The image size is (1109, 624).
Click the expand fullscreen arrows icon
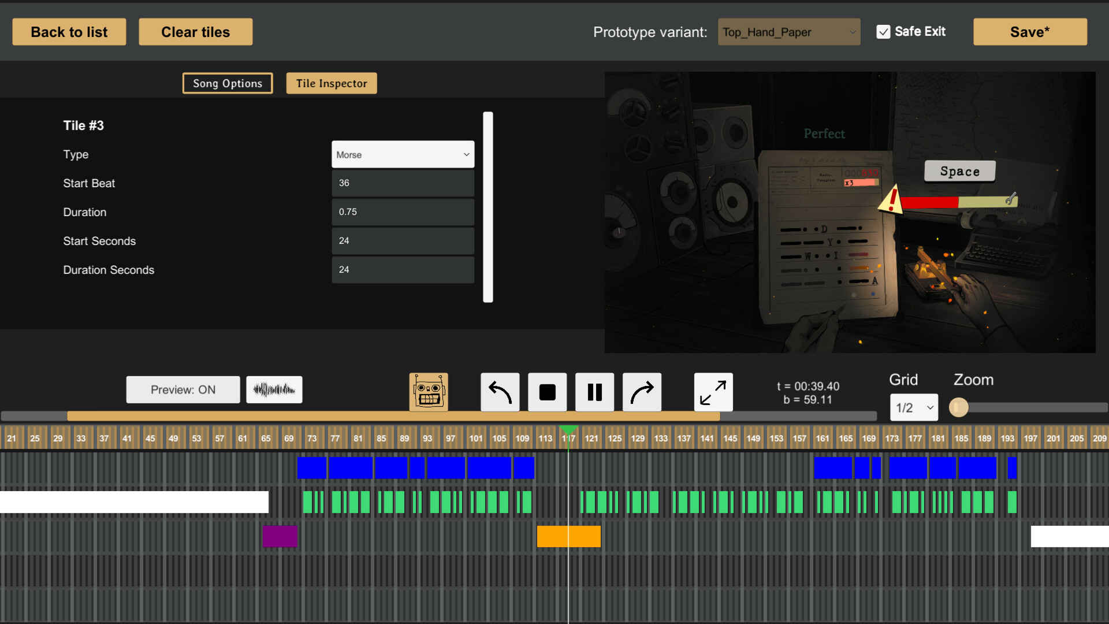coord(713,392)
